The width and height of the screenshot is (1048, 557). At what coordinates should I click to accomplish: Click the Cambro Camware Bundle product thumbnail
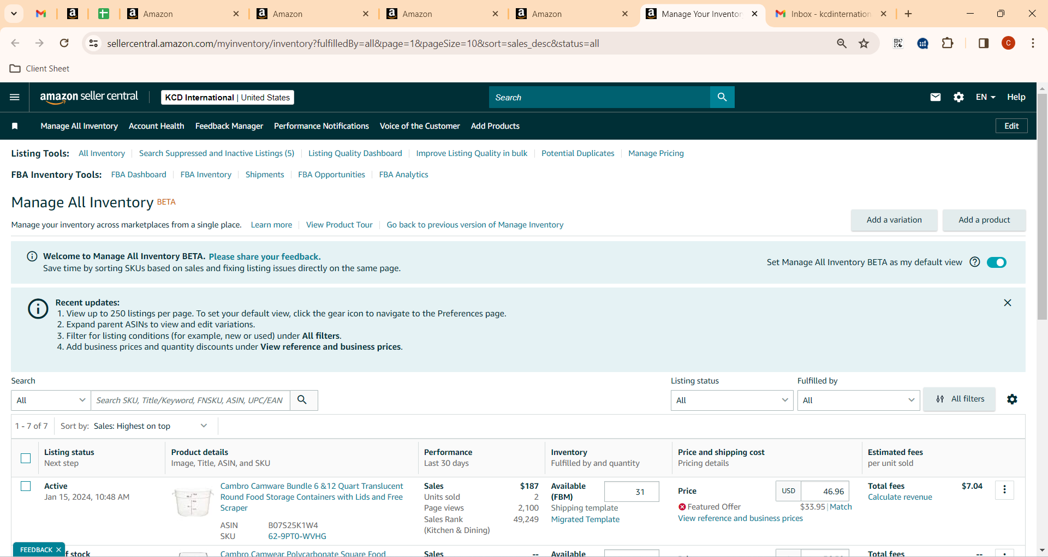192,502
